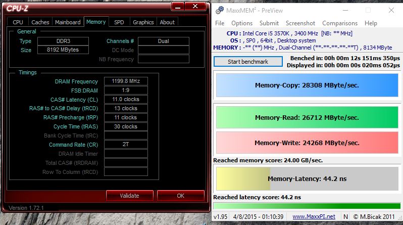Click the tRCD value 13 clocks

[x=126, y=108]
